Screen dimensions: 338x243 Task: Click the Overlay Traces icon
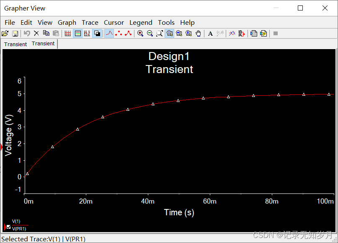[x=232, y=34]
